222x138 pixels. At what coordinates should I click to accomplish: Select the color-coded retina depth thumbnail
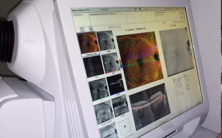point(87,43)
